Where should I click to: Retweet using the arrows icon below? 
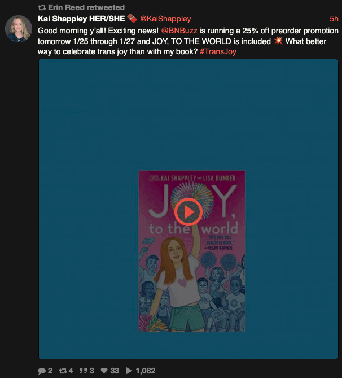coord(63,371)
